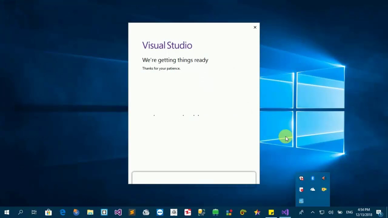Open Windows Defender shield tray icon

(x=301, y=178)
